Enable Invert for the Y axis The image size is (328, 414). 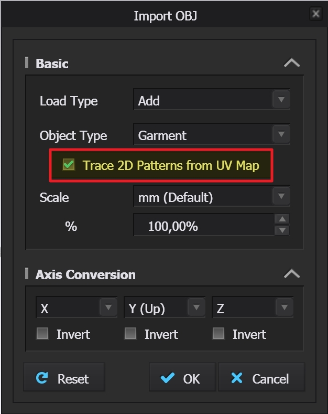click(x=130, y=334)
